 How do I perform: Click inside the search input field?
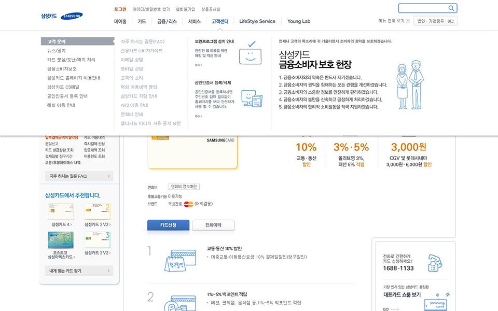click(422, 8)
